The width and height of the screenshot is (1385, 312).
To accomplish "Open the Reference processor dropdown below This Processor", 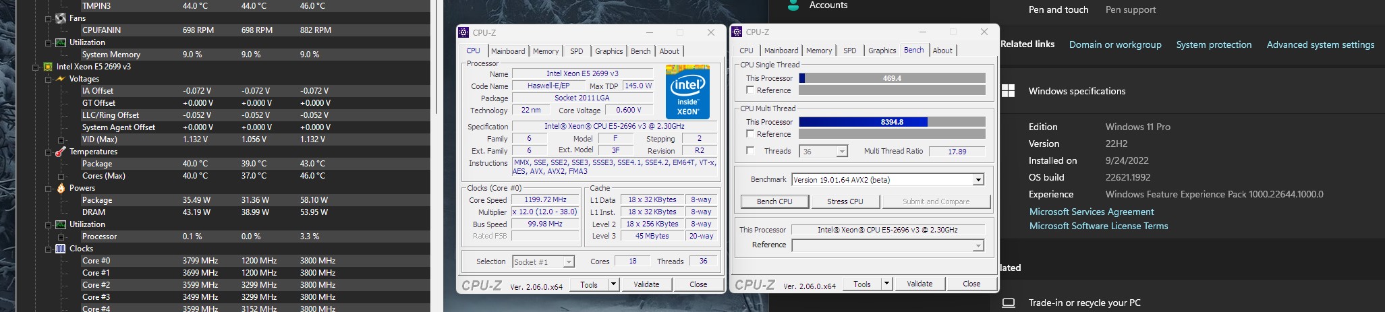I will click(978, 246).
